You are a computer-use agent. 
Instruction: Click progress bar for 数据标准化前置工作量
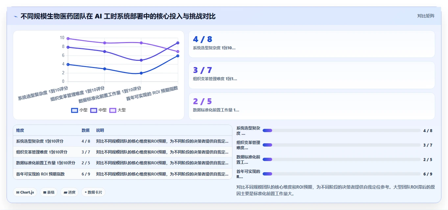[x=342, y=159]
